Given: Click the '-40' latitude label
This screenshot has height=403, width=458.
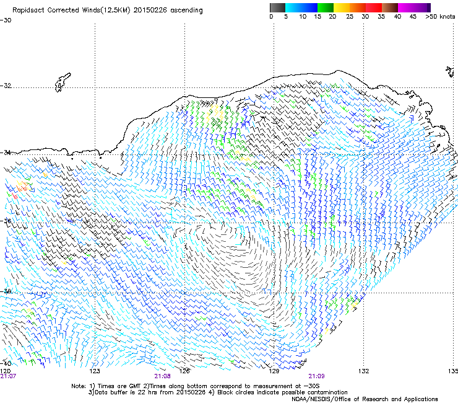Looking at the screenshot, I should 6,363.
